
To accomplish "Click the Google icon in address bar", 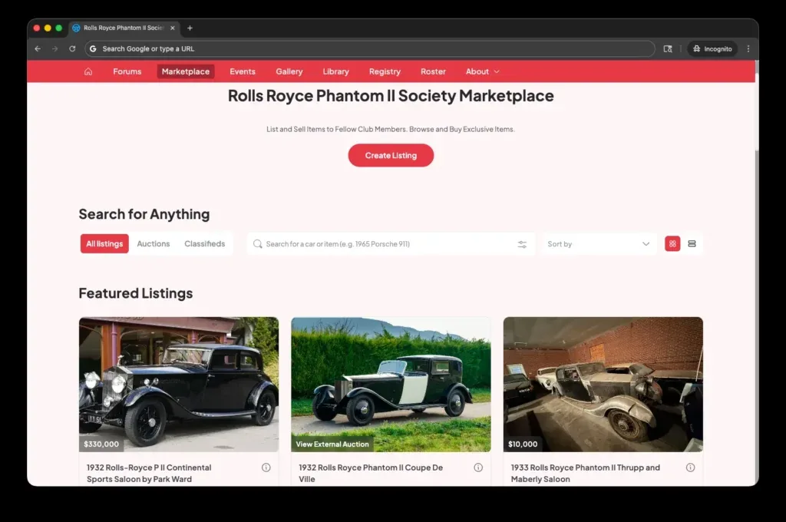I will 93,48.
